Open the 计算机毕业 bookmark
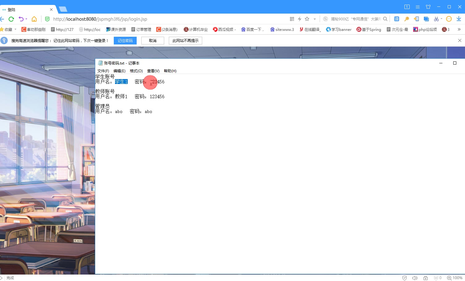 coord(196,30)
